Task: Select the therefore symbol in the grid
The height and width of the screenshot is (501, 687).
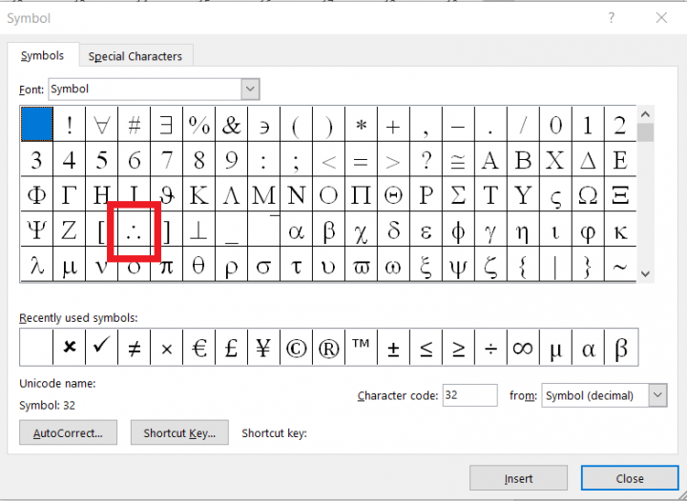Action: (134, 230)
